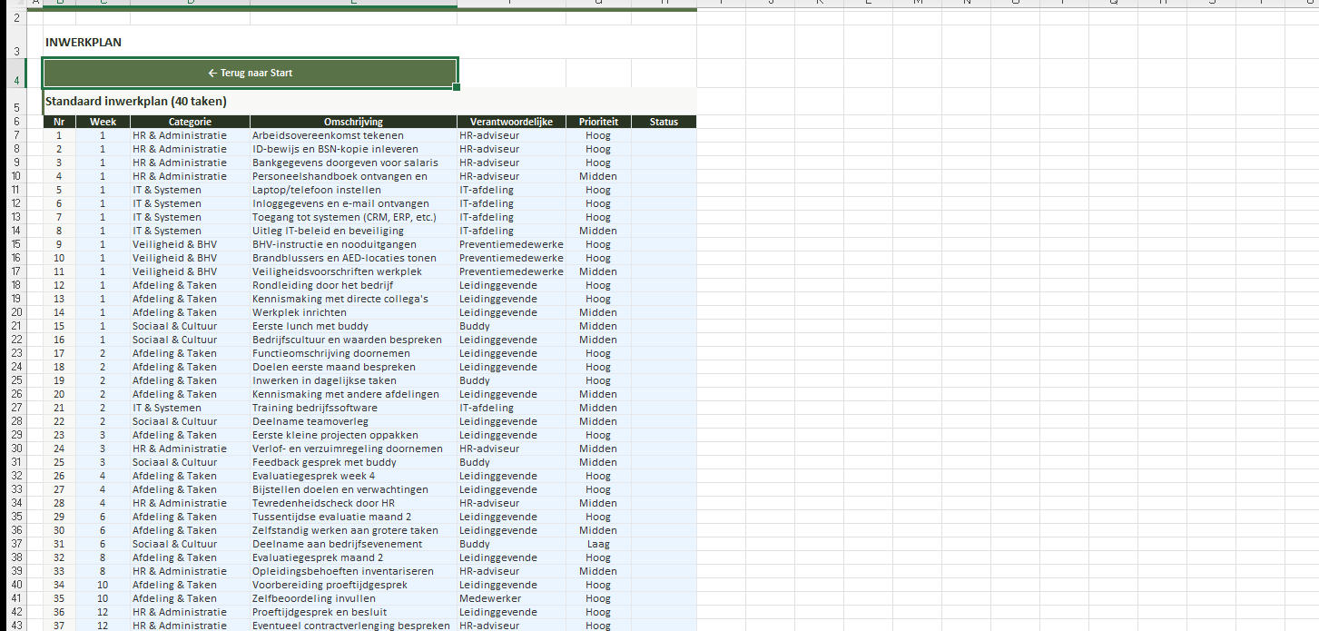The image size is (1319, 631).
Task: Select the 'Standaard inwerkplan (40 taken)' heading
Action: tap(136, 102)
